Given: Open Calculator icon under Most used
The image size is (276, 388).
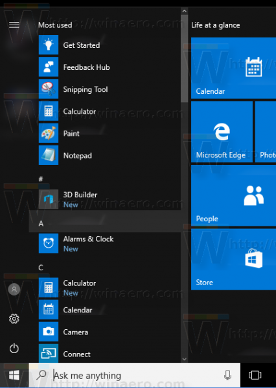Looking at the screenshot, I should point(49,111).
